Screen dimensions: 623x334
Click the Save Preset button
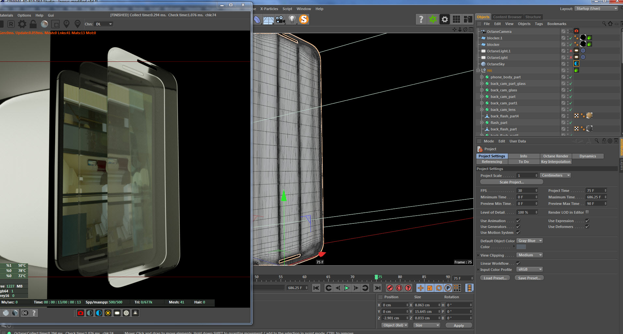tap(529, 278)
